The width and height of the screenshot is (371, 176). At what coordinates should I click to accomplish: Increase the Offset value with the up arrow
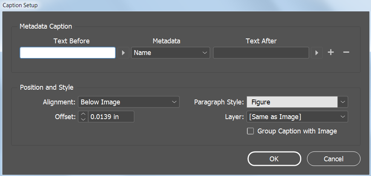click(x=84, y=114)
